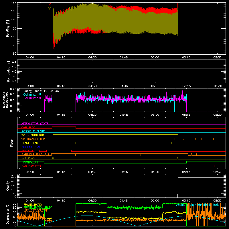Click the 'PARTICLE_FLAG' flag label
Image resolution: width=229 pixels, height=229 pixels.
point(32,155)
